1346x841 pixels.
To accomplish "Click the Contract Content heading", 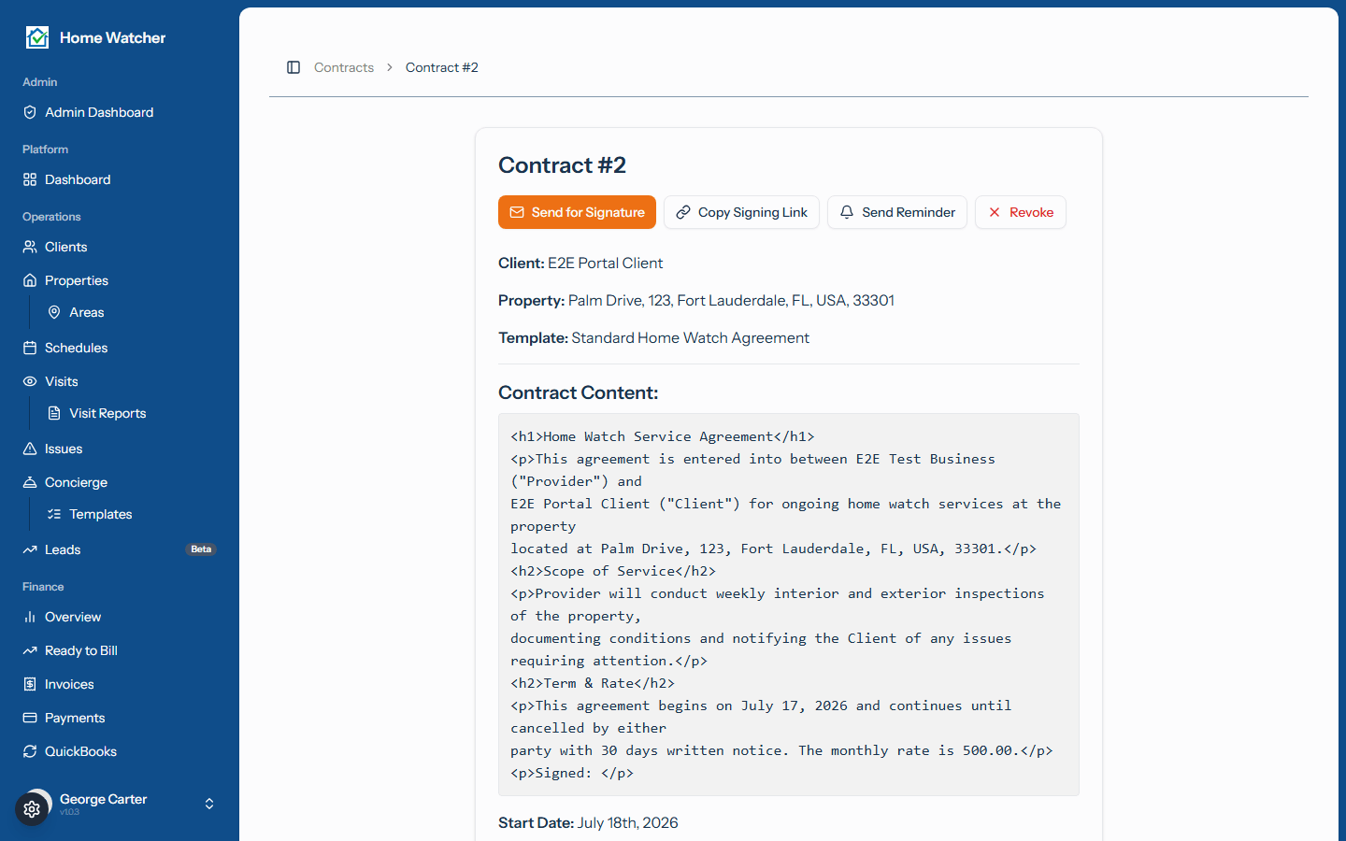I will [579, 392].
